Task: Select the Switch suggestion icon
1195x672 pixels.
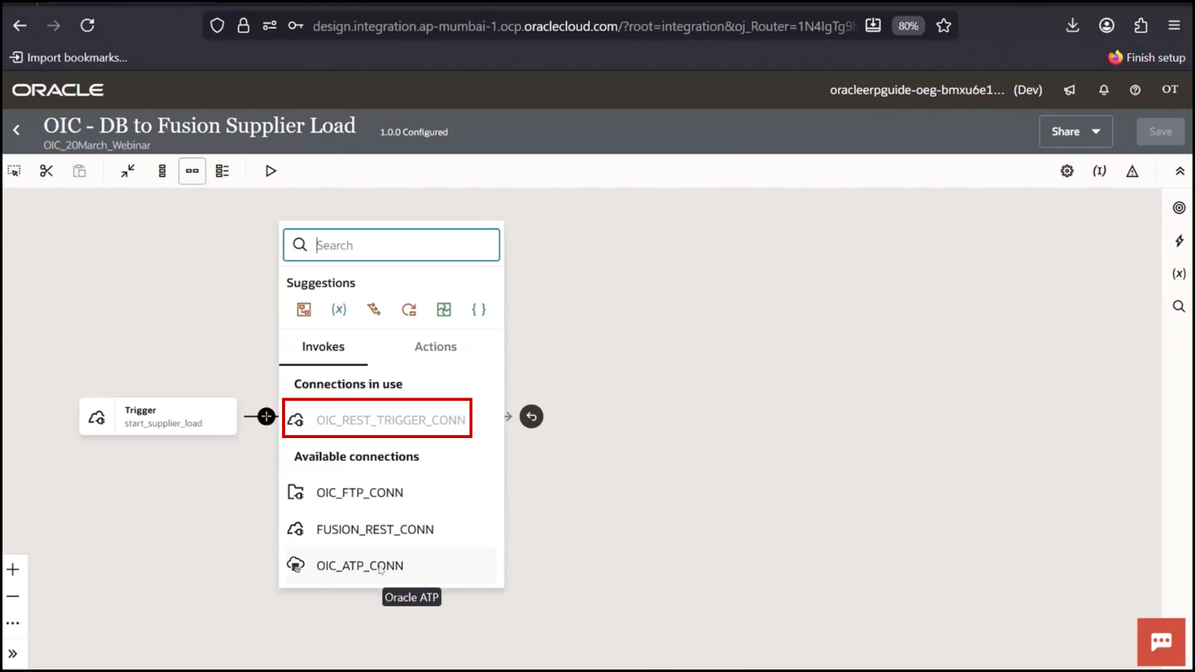Action: (x=373, y=309)
